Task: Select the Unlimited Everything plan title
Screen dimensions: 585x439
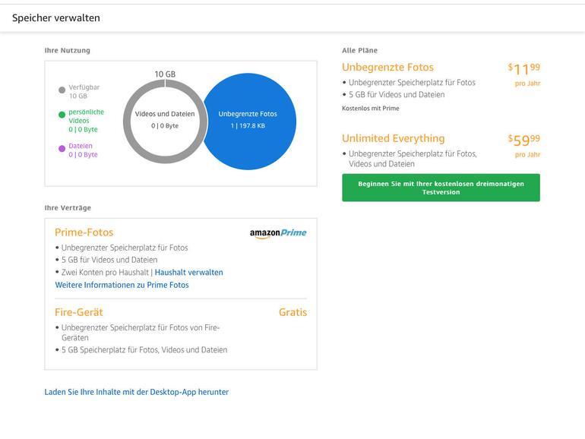Action: pyautogui.click(x=393, y=138)
